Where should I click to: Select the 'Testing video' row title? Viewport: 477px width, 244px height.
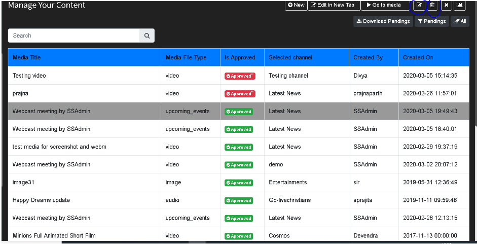click(x=29, y=76)
